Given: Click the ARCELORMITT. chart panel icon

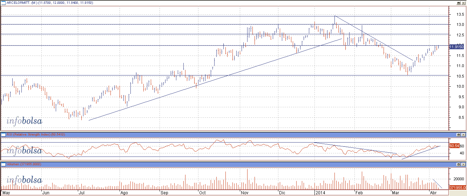Looking at the screenshot, I should (3, 2).
